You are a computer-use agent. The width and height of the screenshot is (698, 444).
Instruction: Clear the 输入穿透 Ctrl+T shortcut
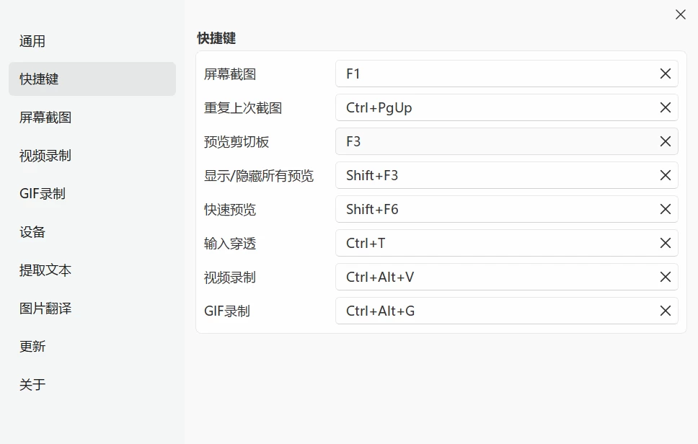665,243
